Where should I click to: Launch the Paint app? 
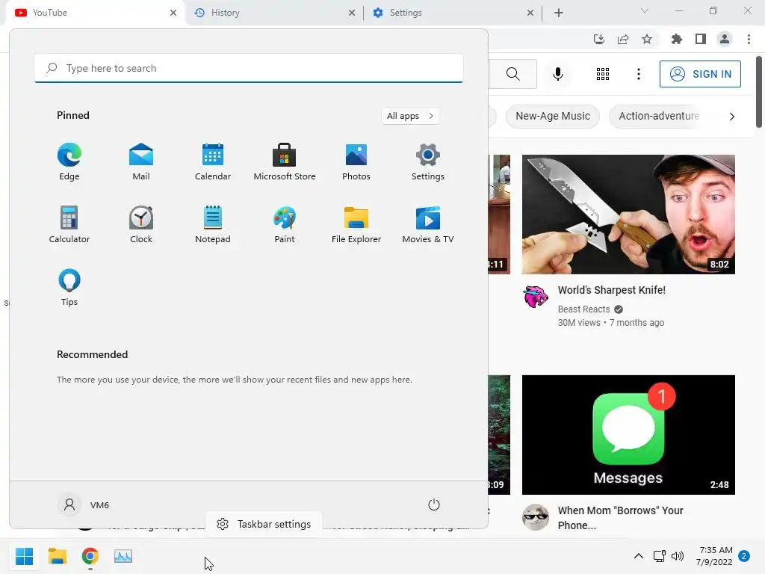tap(285, 224)
